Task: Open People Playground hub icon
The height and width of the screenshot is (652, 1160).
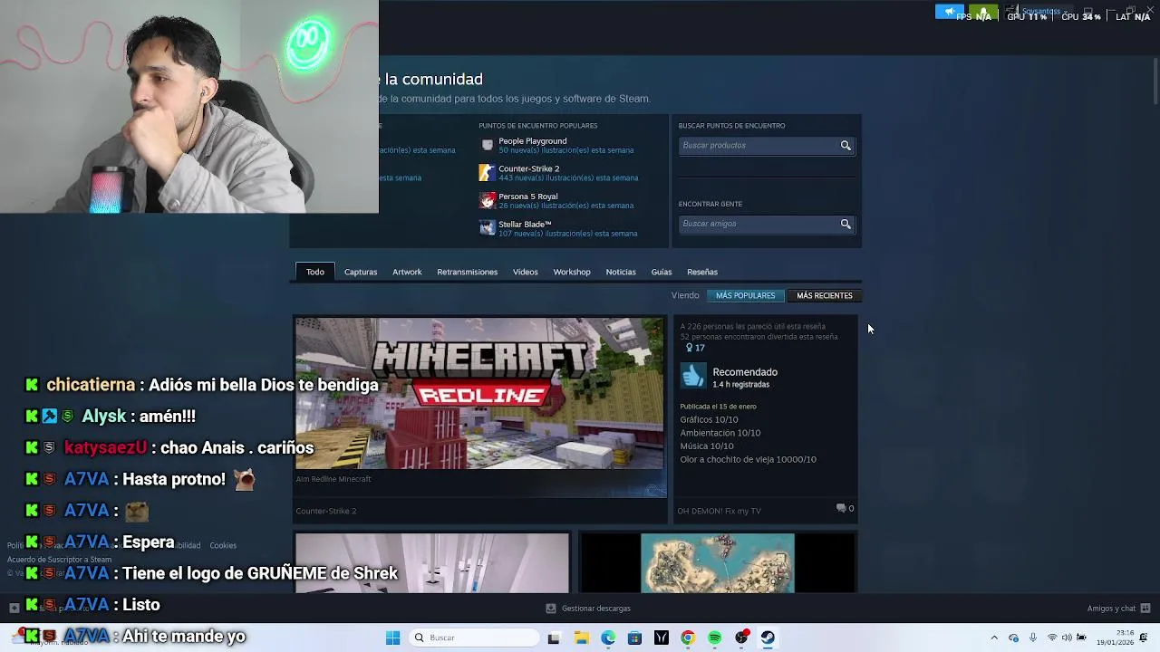Action: pos(488,145)
